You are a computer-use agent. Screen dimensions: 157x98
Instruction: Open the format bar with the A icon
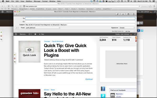coord(123,14)
